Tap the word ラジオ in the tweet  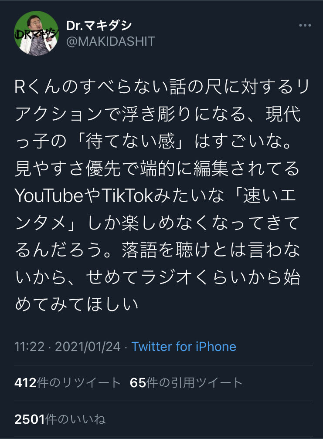click(x=167, y=277)
